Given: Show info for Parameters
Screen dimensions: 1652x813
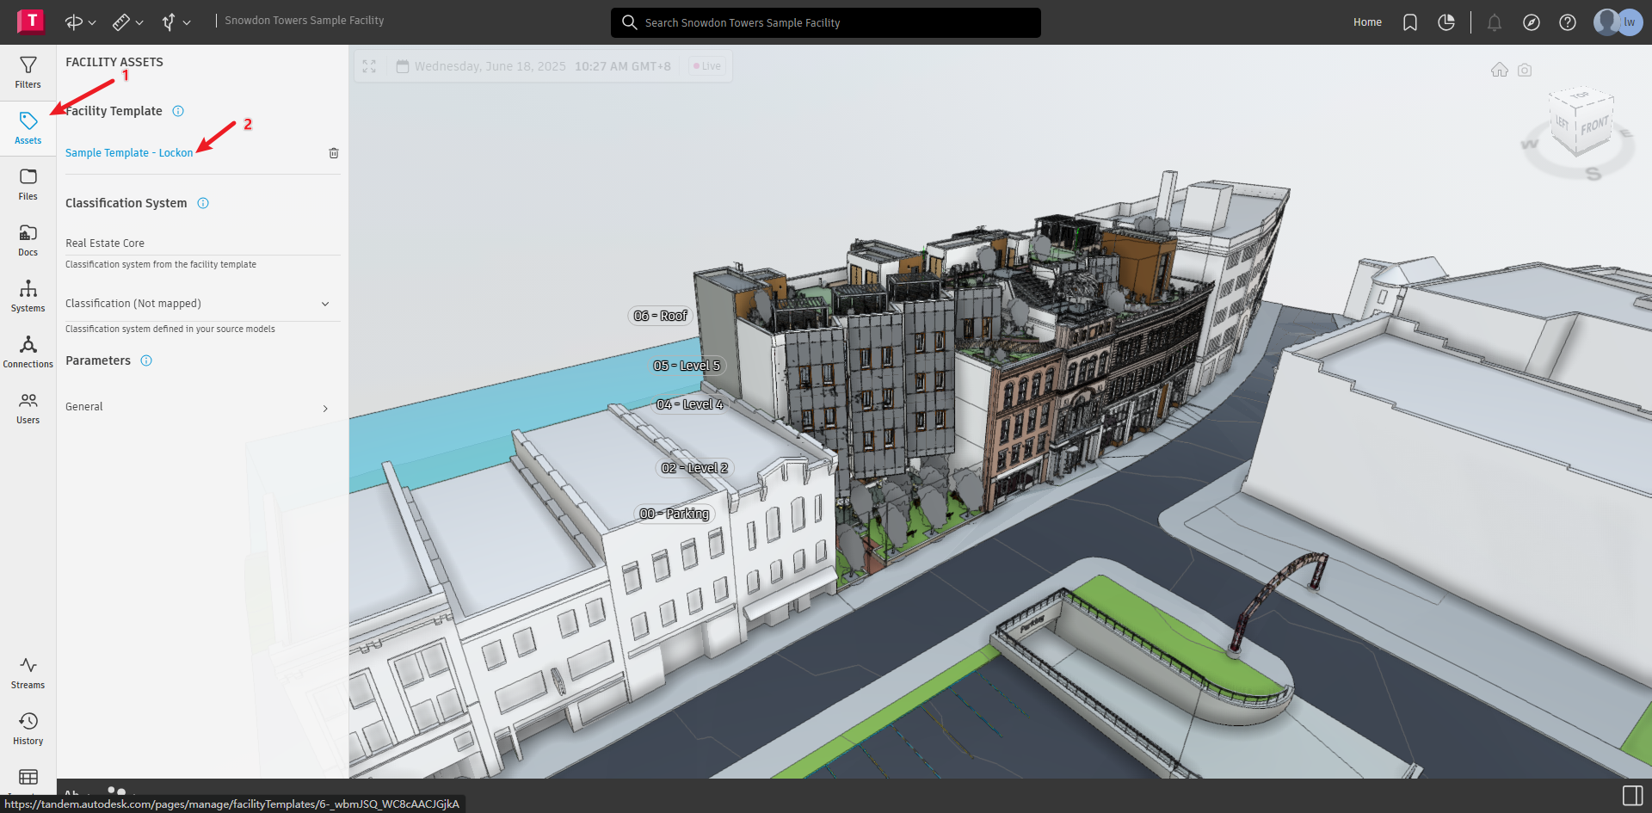Looking at the screenshot, I should coord(146,360).
